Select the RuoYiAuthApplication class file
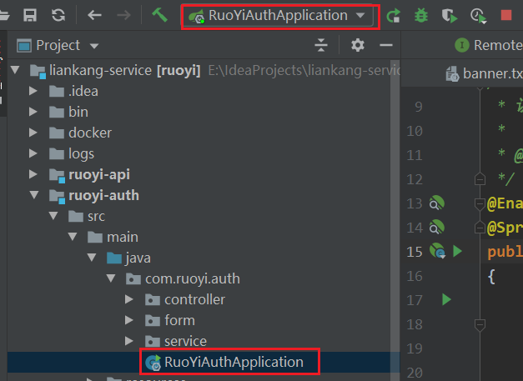Viewport: 523px width, 381px height. (204, 362)
